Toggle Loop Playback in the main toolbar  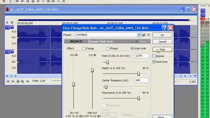10,1
